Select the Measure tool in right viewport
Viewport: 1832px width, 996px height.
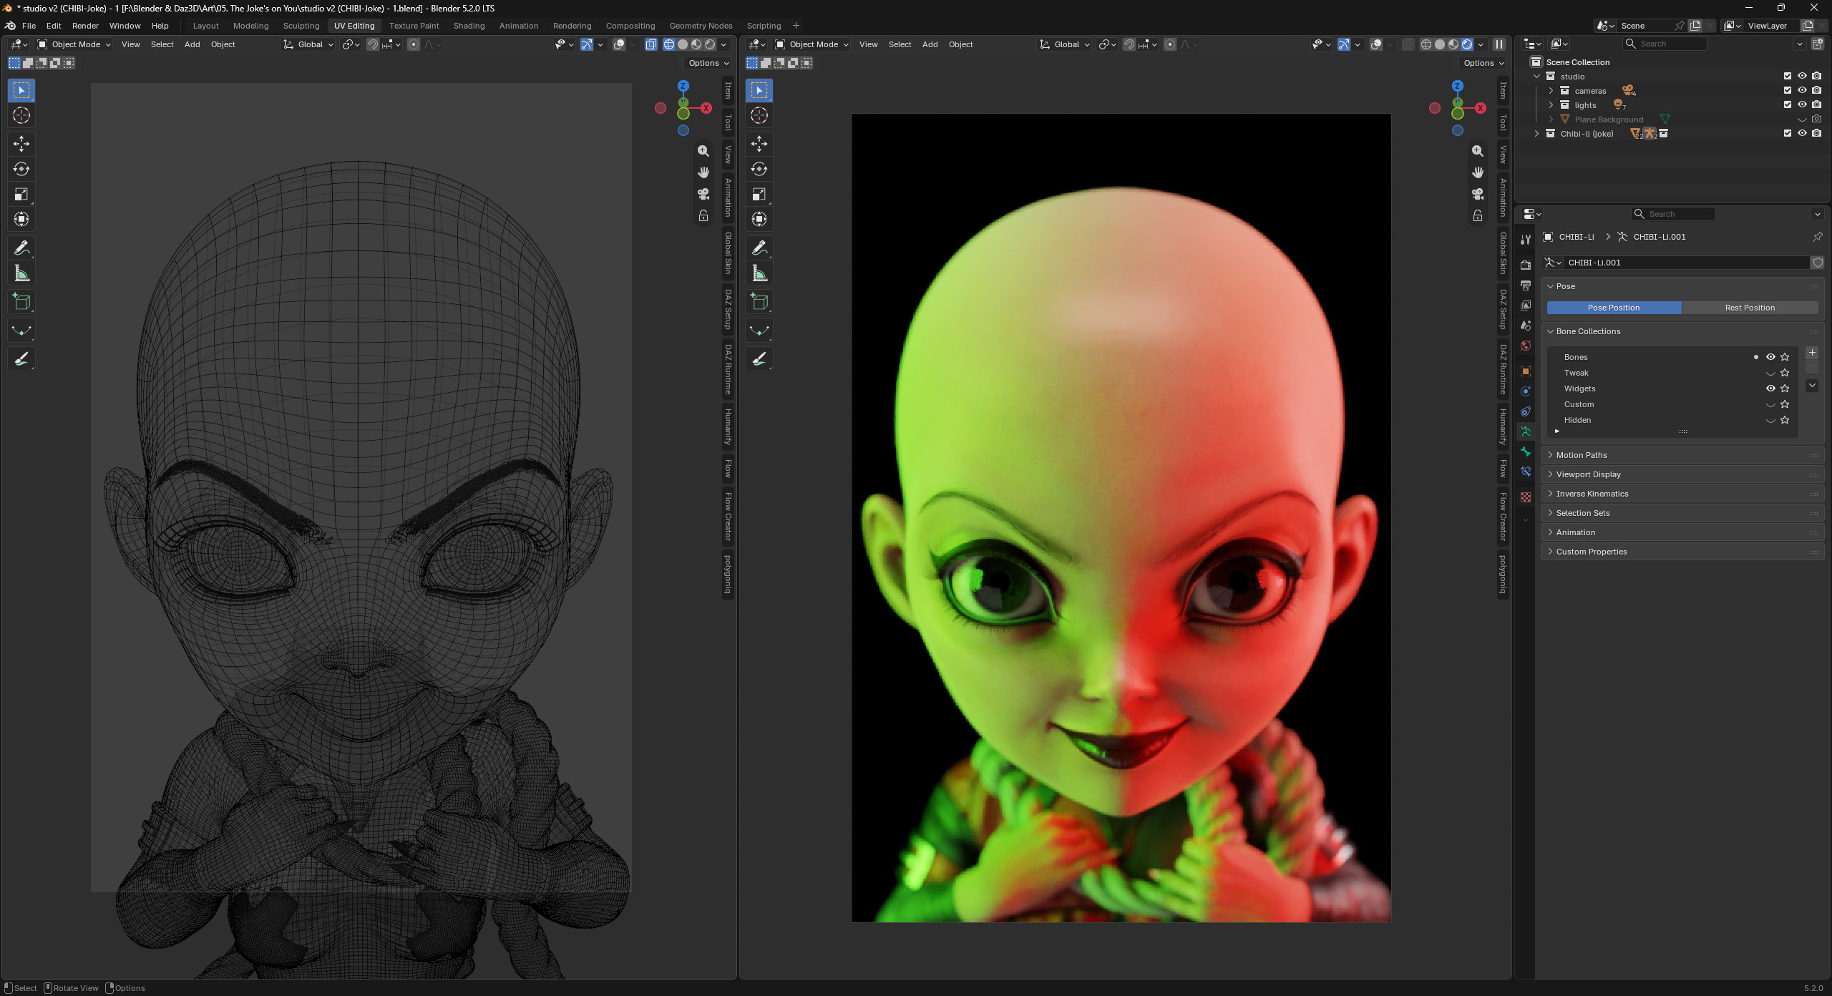point(759,273)
